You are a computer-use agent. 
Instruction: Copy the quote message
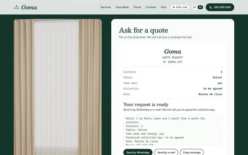coord(192,152)
